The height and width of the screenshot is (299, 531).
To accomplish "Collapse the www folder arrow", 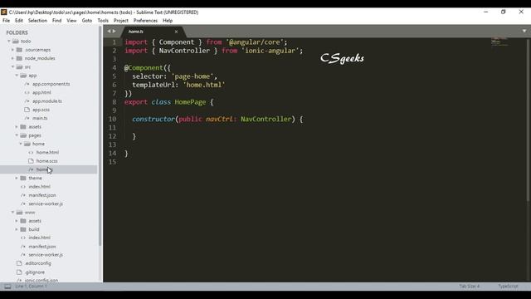I will click(x=13, y=213).
